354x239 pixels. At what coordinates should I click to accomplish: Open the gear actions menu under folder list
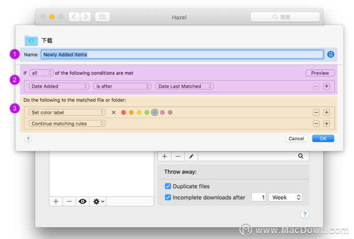point(98,201)
